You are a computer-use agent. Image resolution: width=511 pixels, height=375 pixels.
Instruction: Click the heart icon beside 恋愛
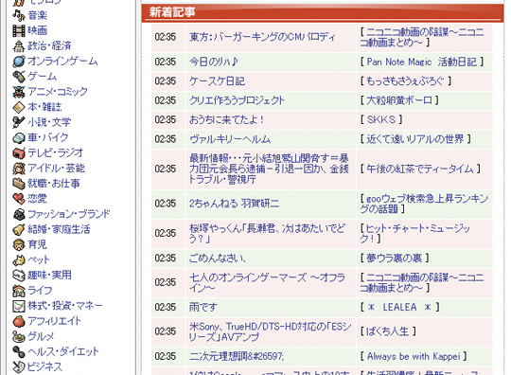[x=19, y=199]
